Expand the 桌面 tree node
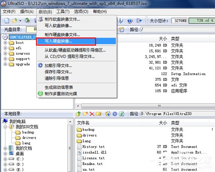The height and width of the screenshot is (172, 215). [5, 154]
